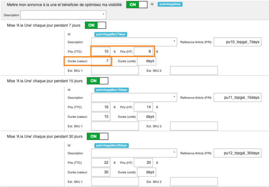This screenshot has width=269, height=187.
Task: Click the Durée (valeur) field containing 30
Action: pos(101,172)
